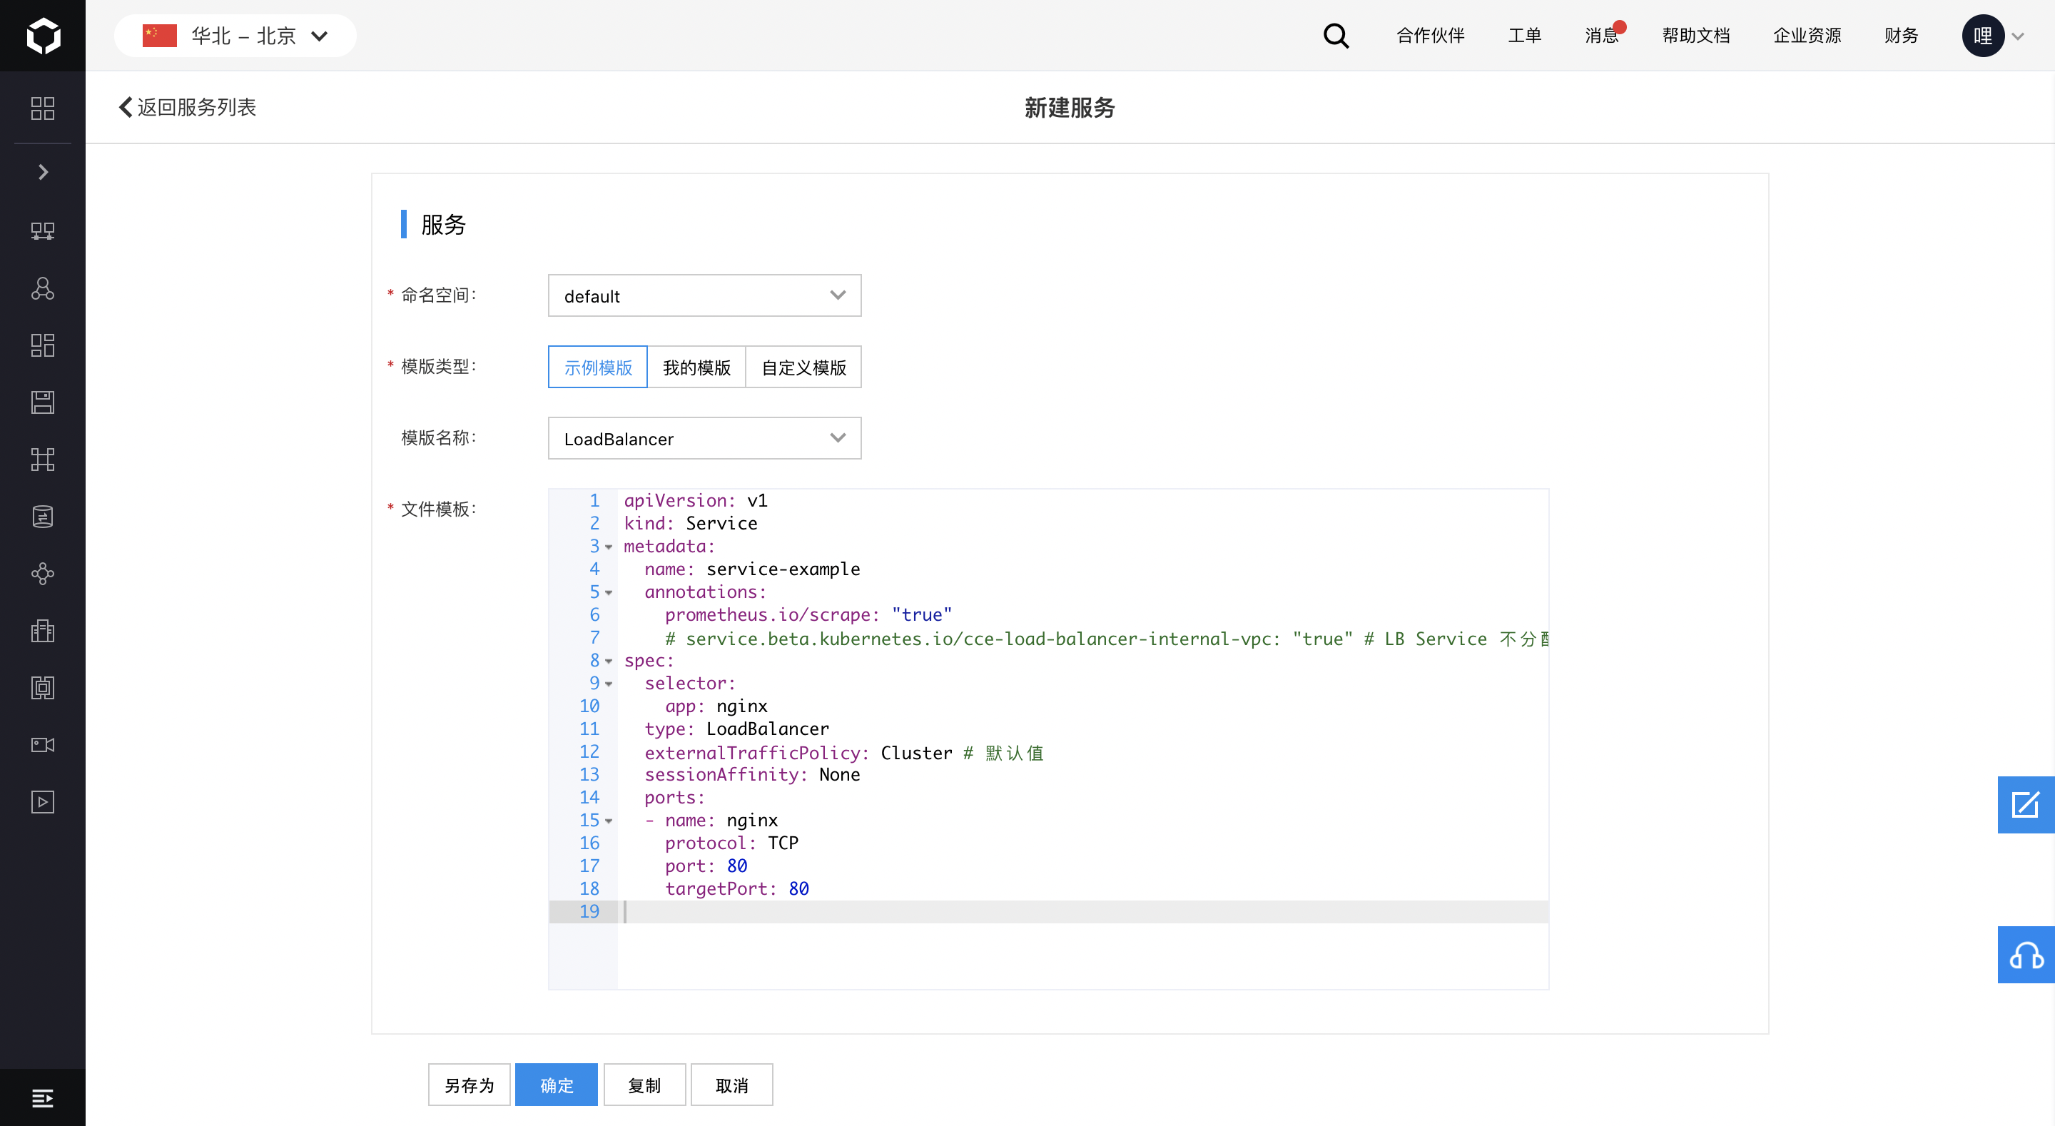Screen dimensions: 2055x1126
Task: Open 消息 notifications in top navigation
Action: point(1602,36)
